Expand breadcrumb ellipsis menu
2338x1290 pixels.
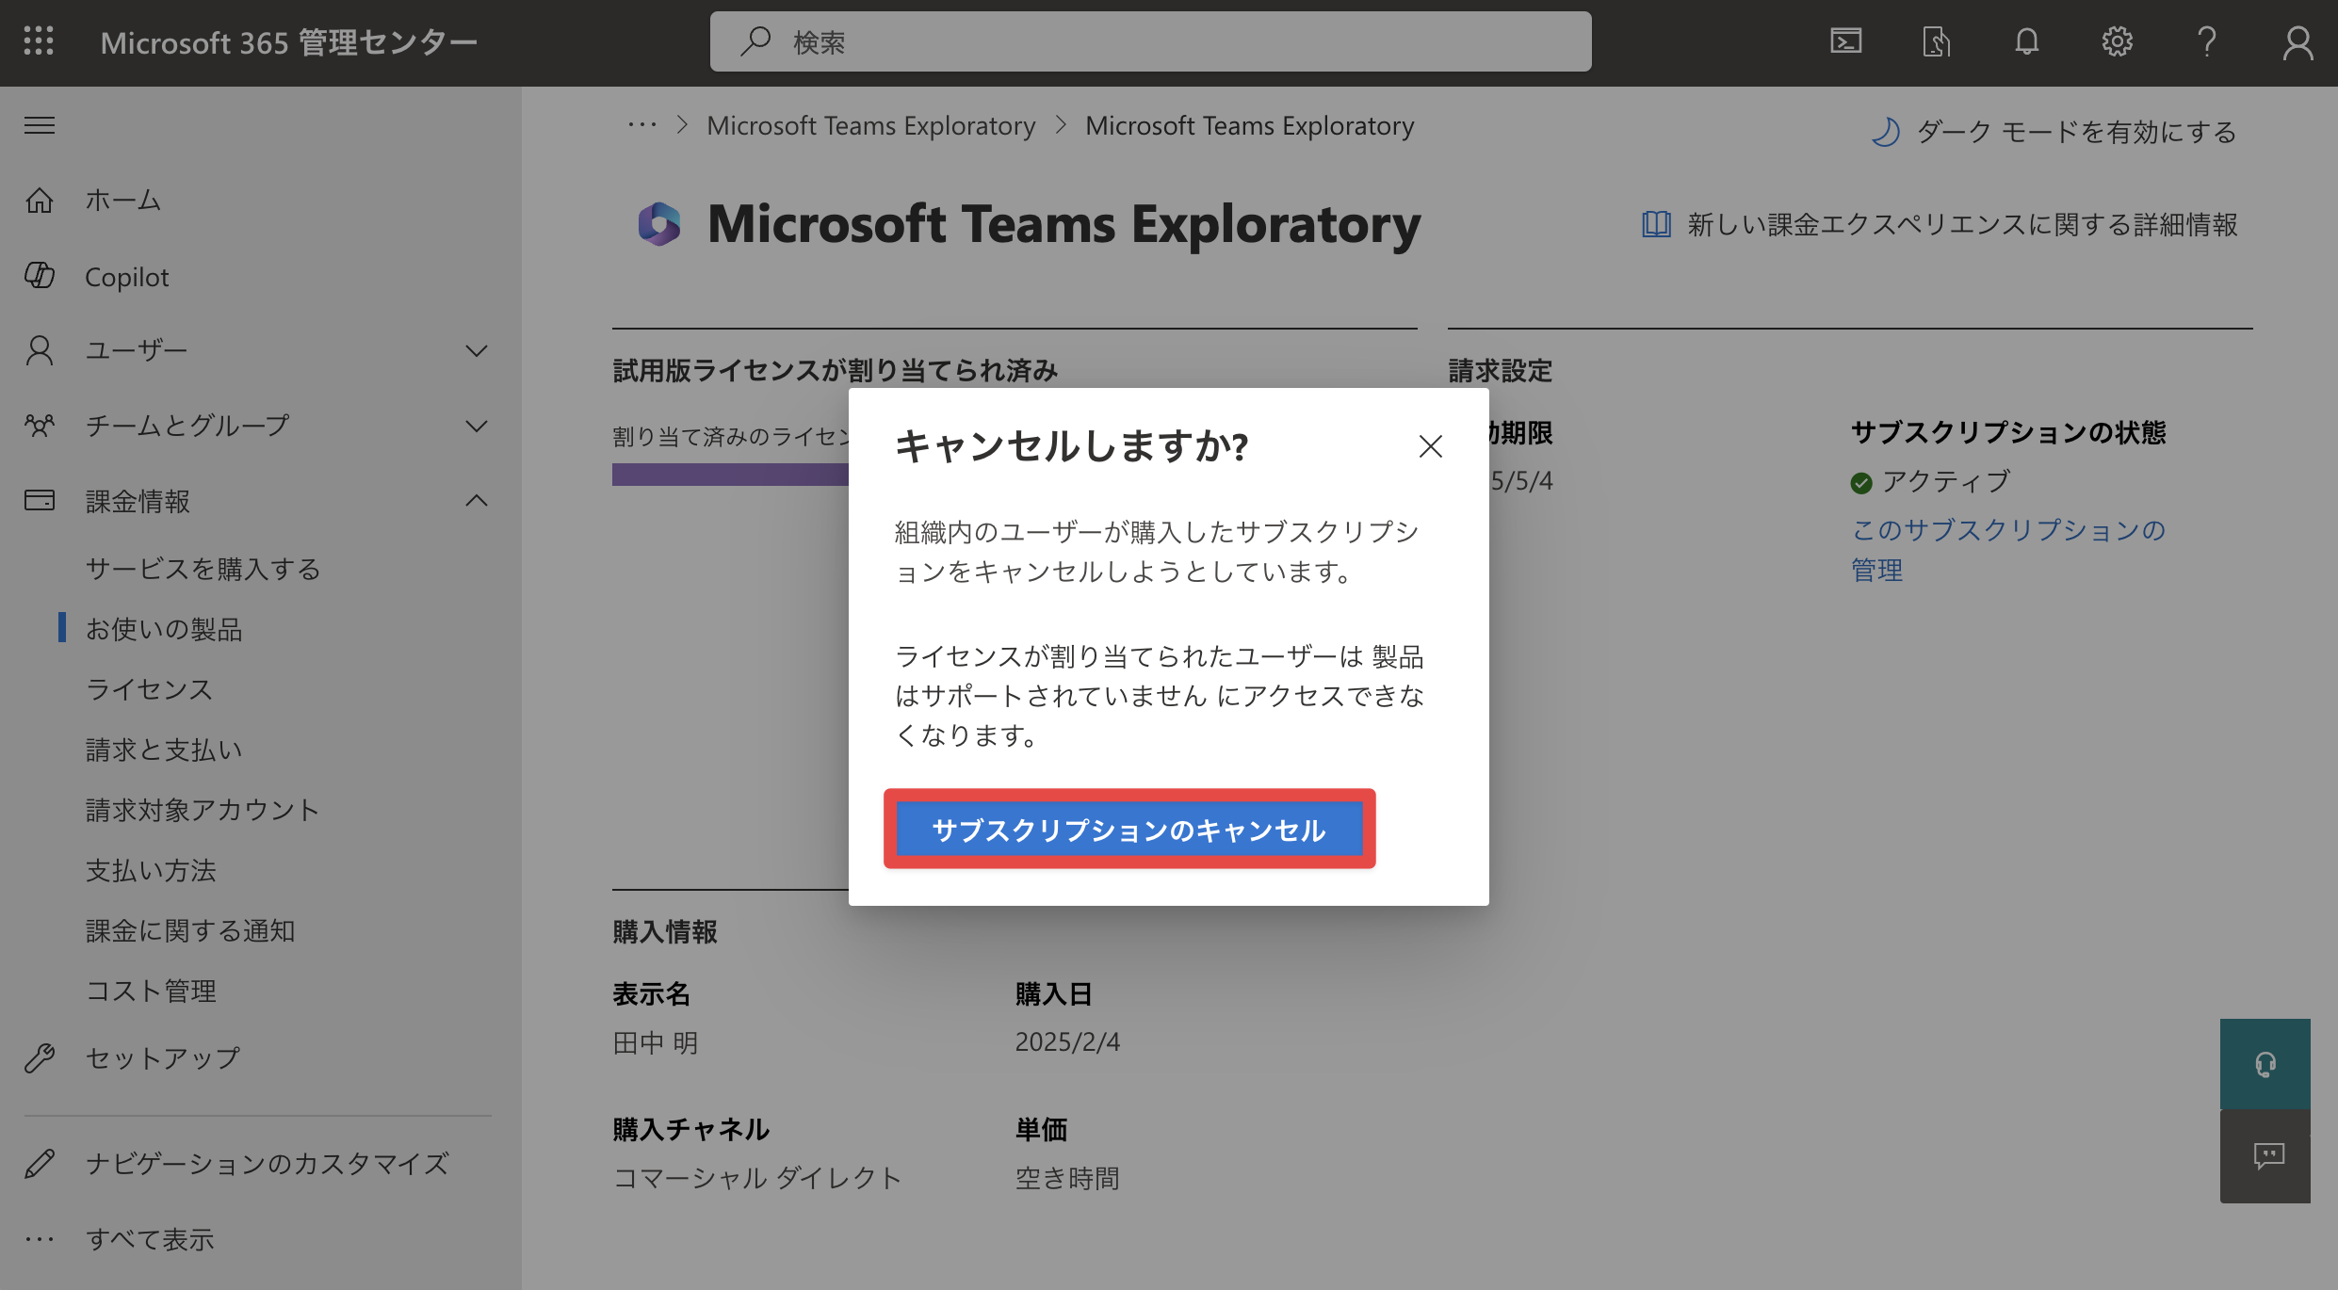tap(642, 125)
